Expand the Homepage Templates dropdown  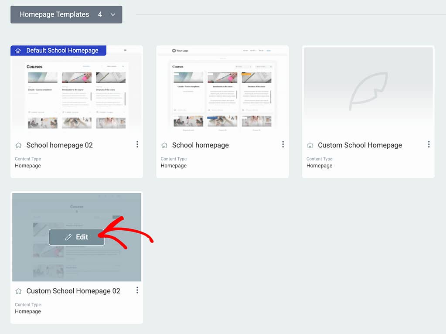[66, 14]
